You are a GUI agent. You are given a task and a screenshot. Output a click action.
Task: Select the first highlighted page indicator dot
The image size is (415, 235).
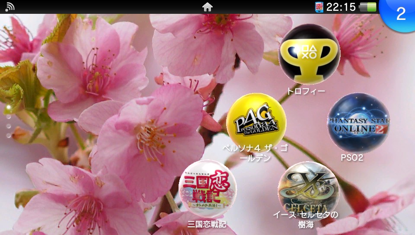point(8,106)
